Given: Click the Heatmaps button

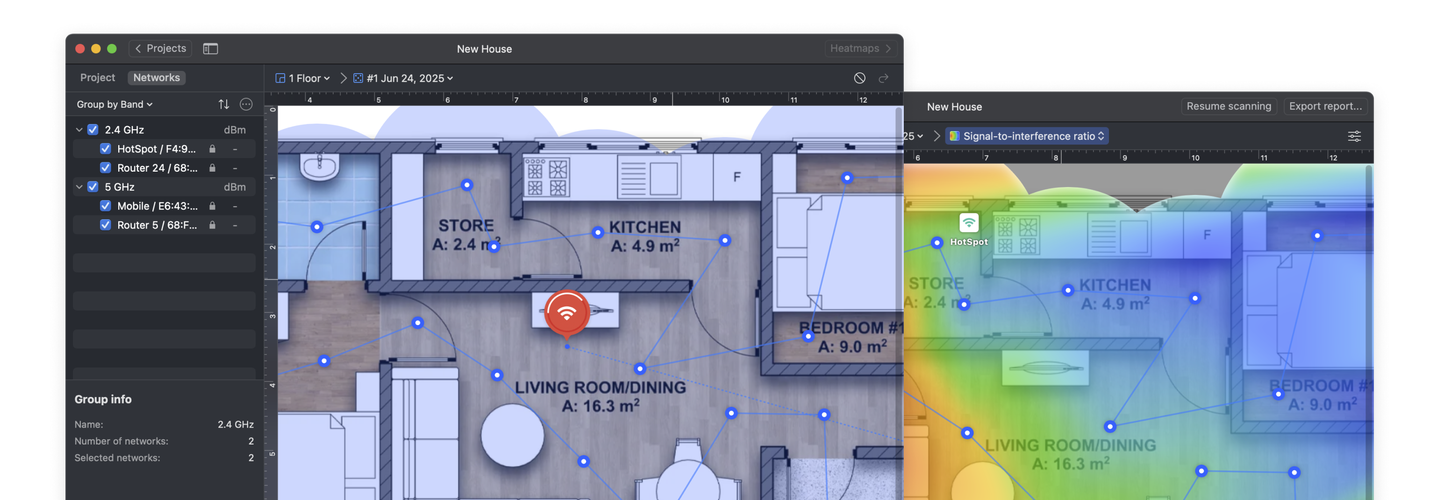Looking at the screenshot, I should [860, 48].
